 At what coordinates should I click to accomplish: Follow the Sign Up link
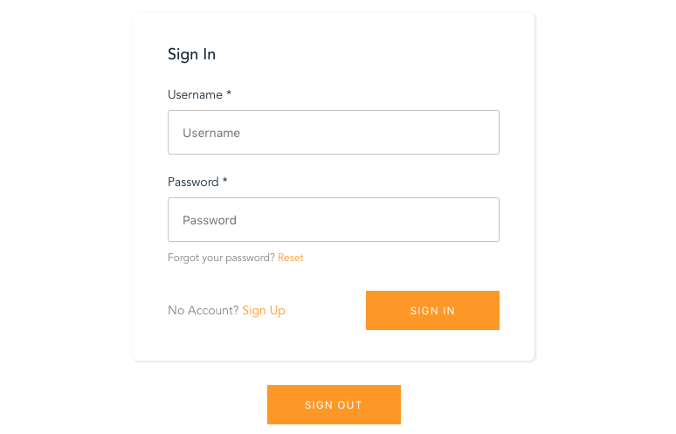[x=264, y=310]
